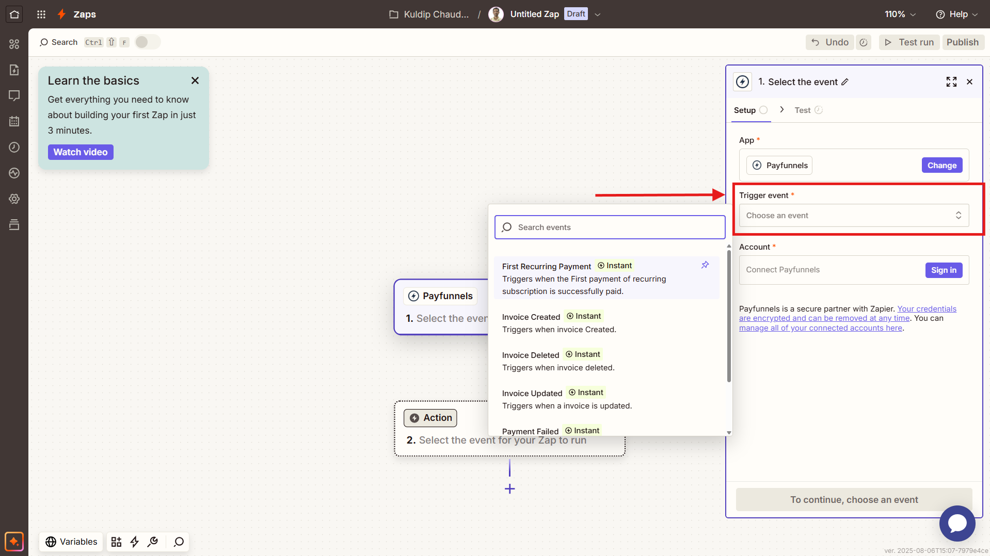Click the Watch video button
990x556 pixels.
(x=81, y=152)
